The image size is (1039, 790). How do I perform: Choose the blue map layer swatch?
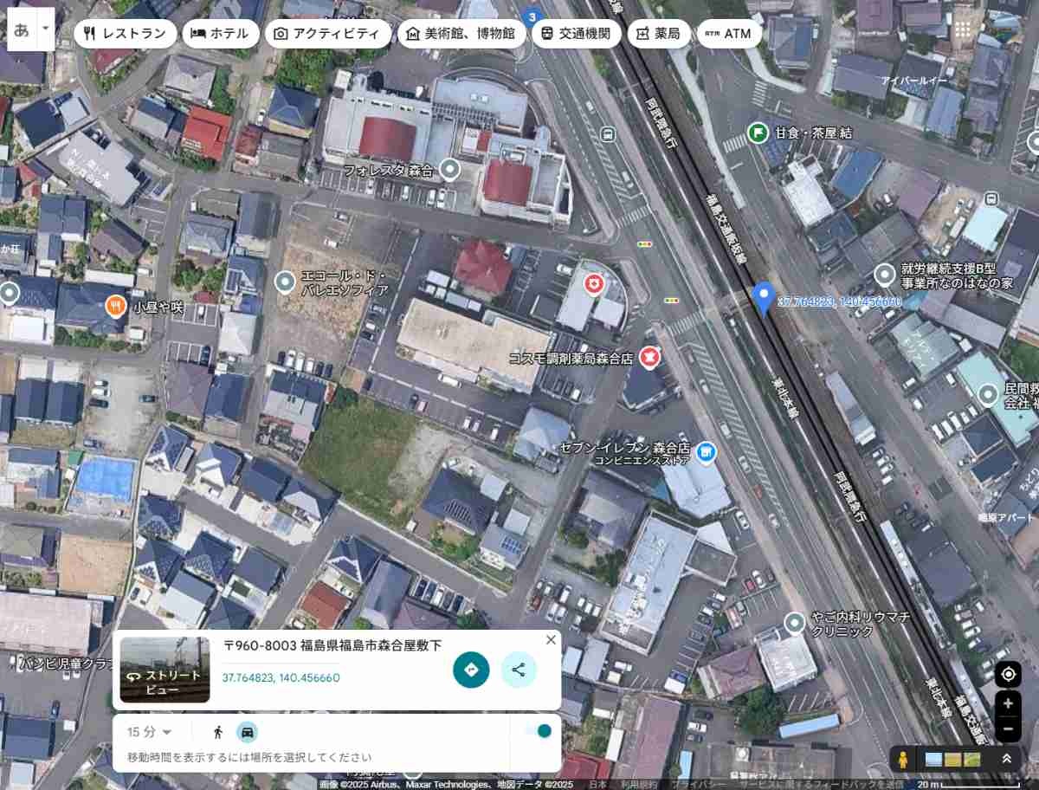coord(933,760)
